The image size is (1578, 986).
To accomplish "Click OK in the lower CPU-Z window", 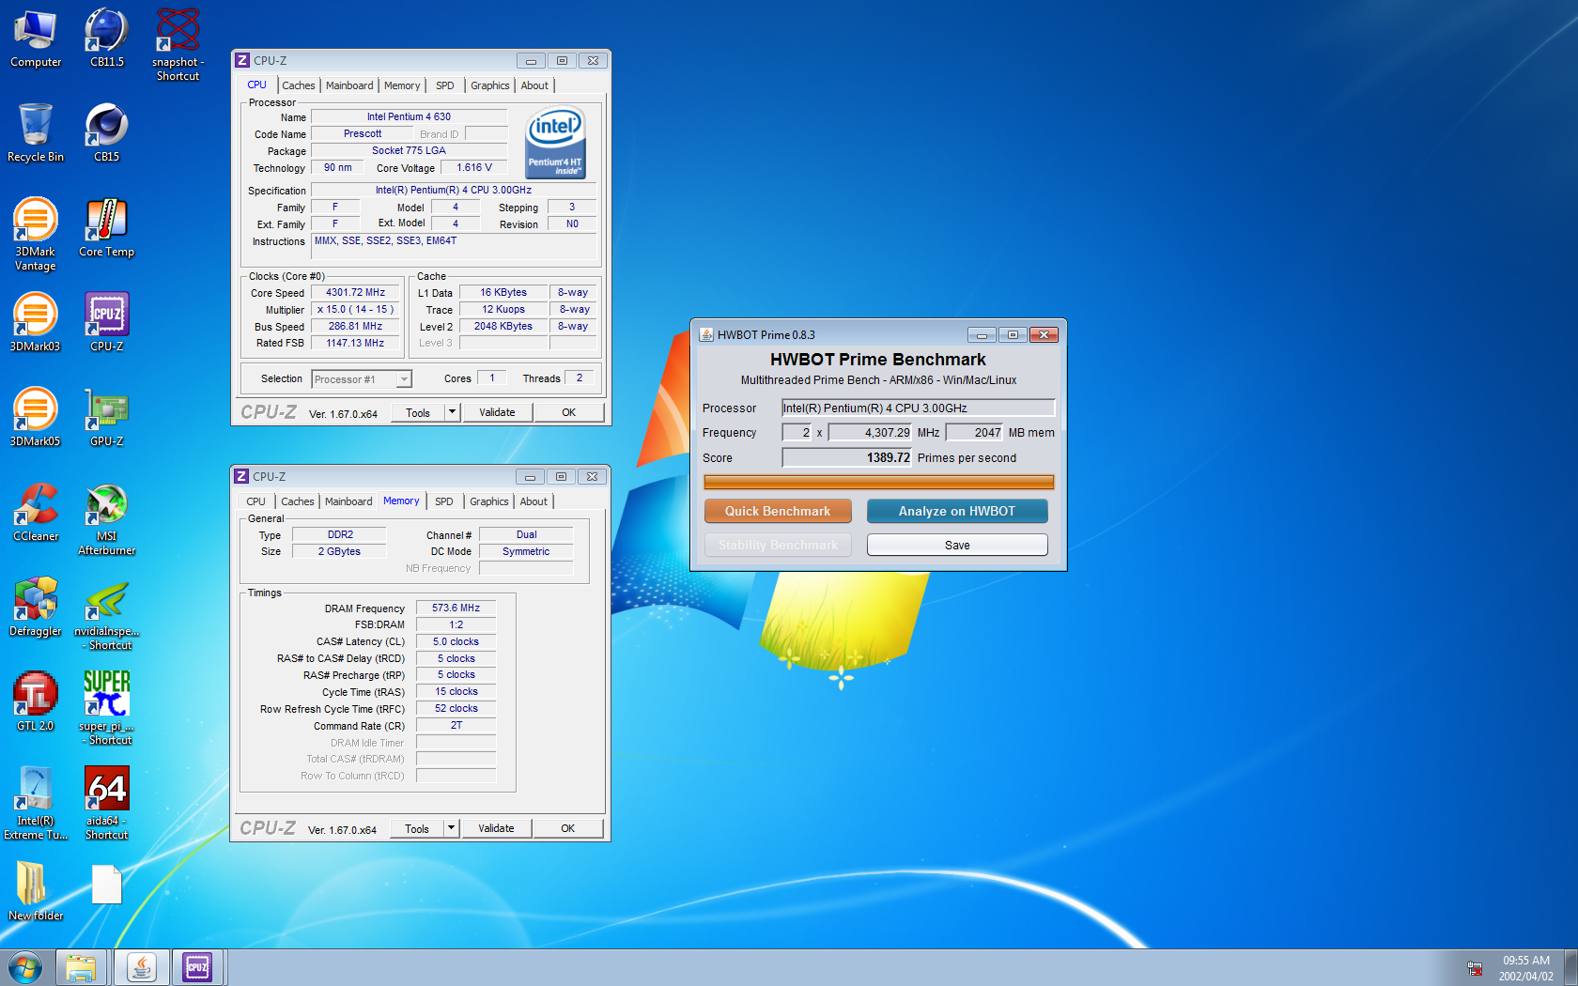I will 568,828.
